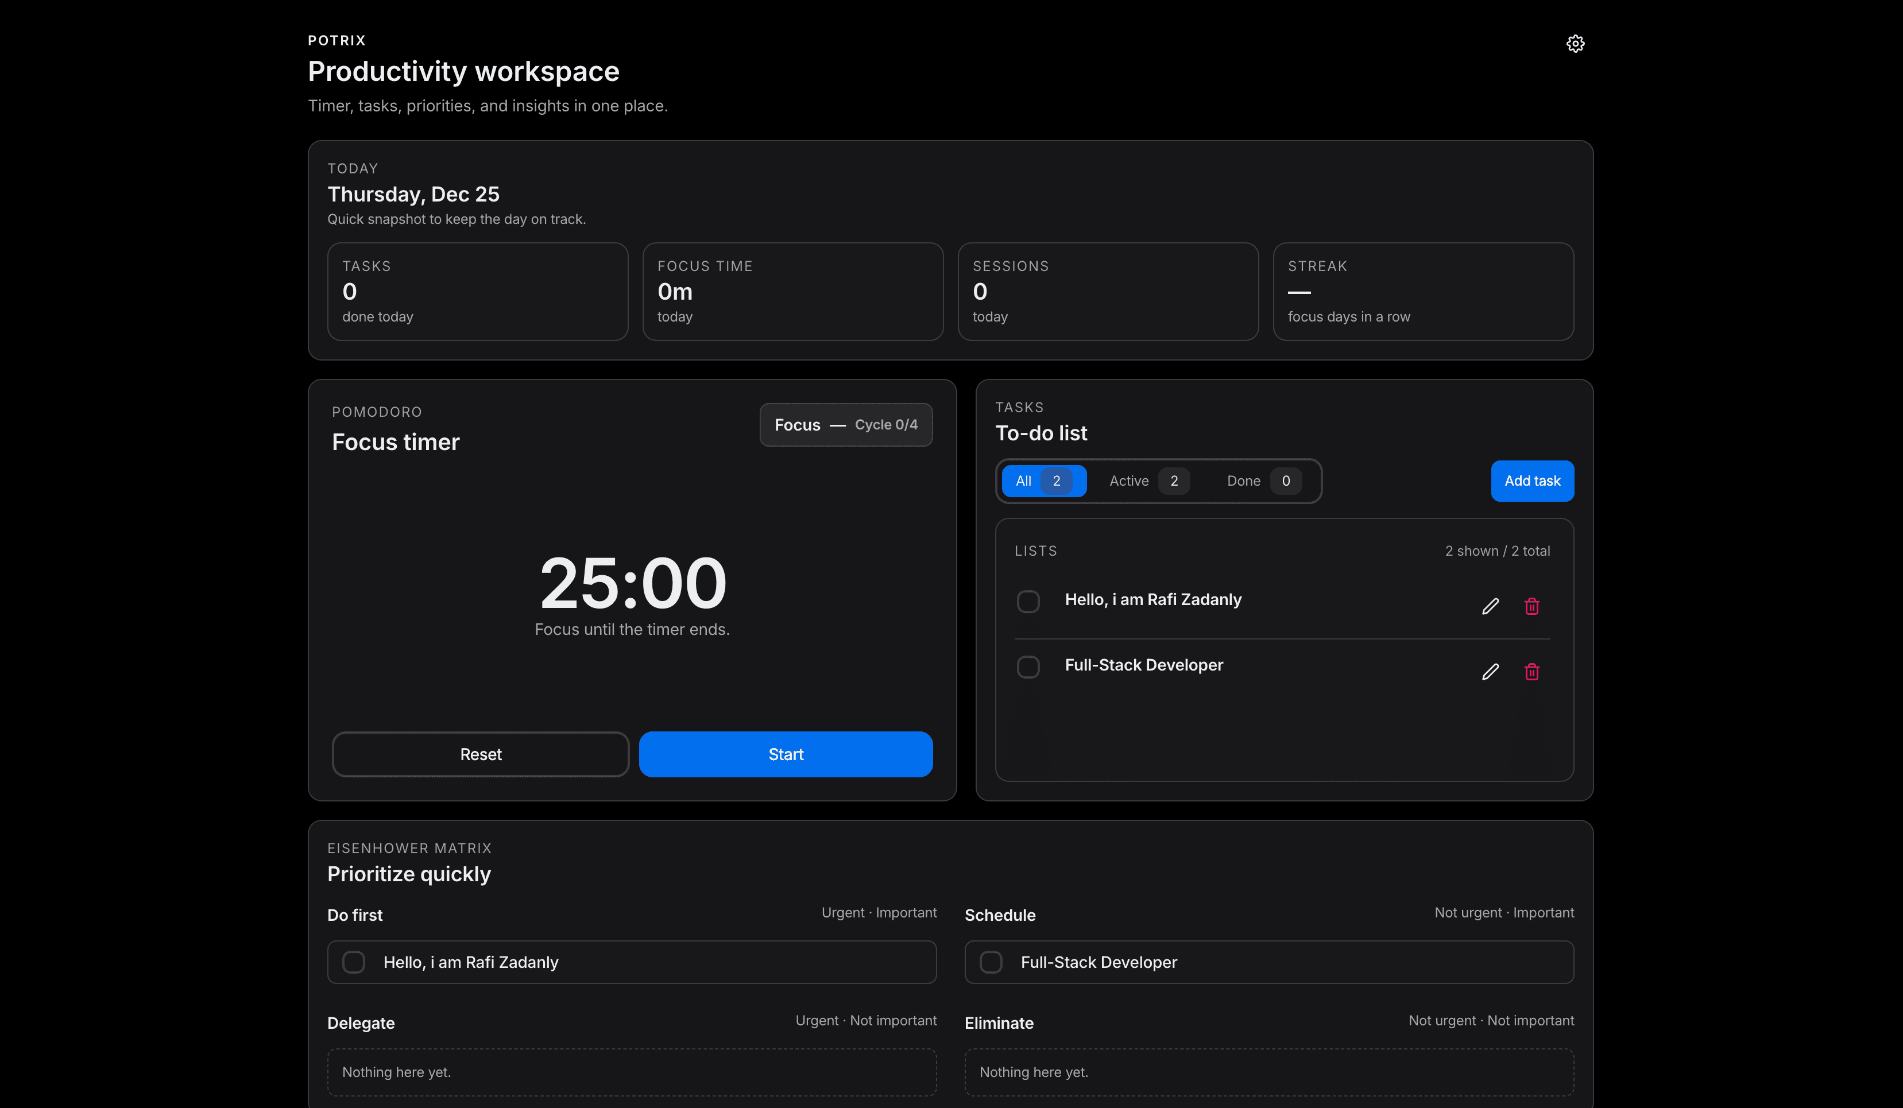Edit the 'Hello, i am Rafi Zadanly' task
Image resolution: width=1903 pixels, height=1108 pixels.
tap(1490, 606)
